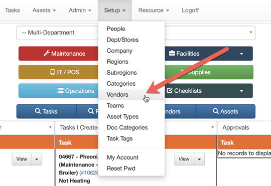
Task: Click the briefcase icon on Facilities button
Action: pyautogui.click(x=172, y=53)
